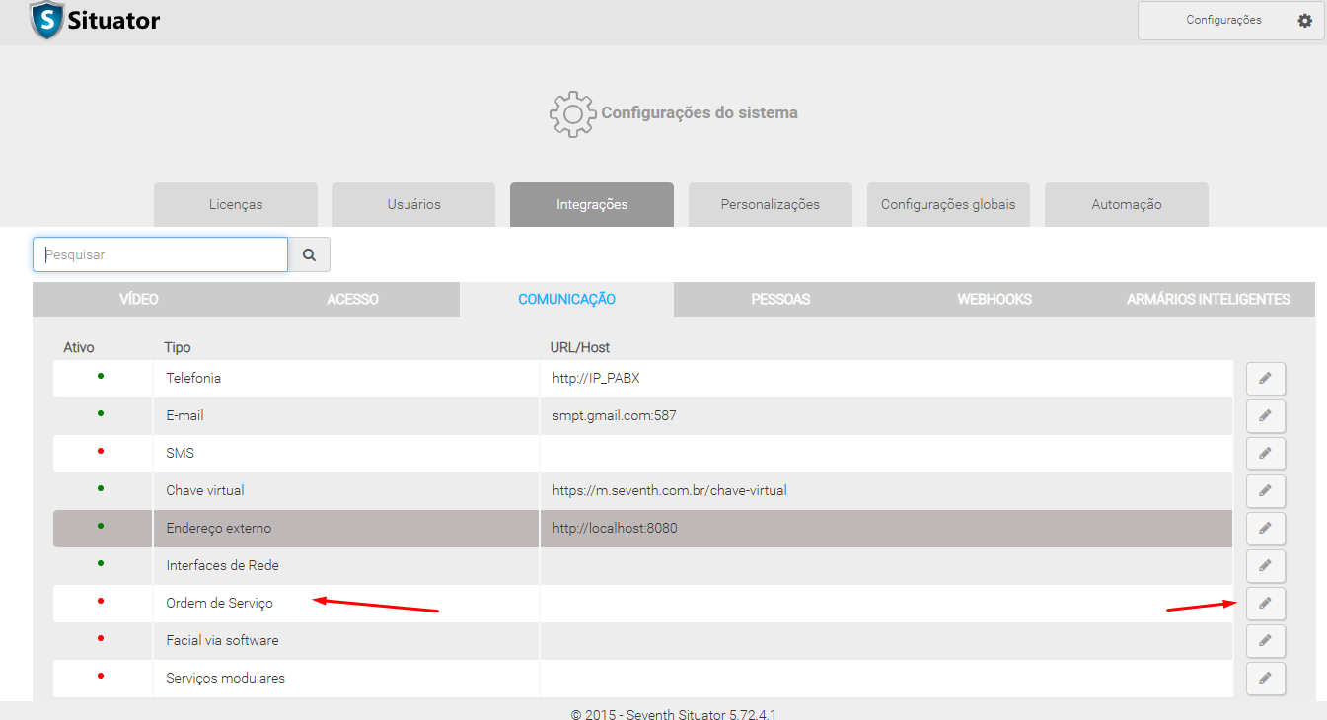Edit Facial via software integration

1265,641
